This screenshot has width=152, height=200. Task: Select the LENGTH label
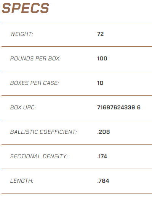tap(22, 181)
